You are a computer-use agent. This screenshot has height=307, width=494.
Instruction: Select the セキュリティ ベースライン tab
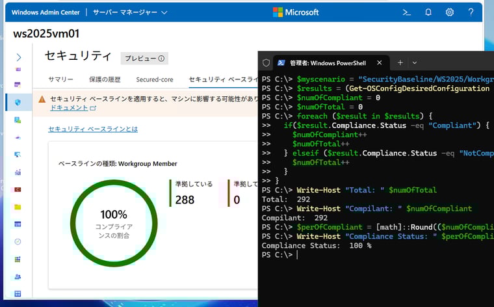click(x=223, y=79)
